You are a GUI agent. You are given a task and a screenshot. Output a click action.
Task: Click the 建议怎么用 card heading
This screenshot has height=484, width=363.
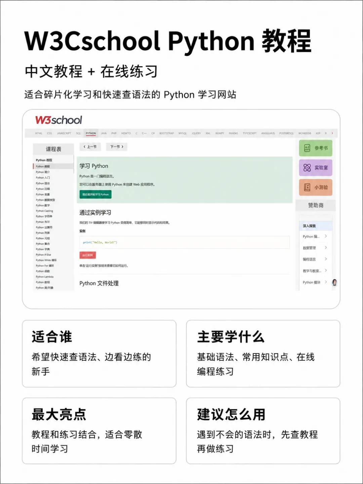click(231, 414)
